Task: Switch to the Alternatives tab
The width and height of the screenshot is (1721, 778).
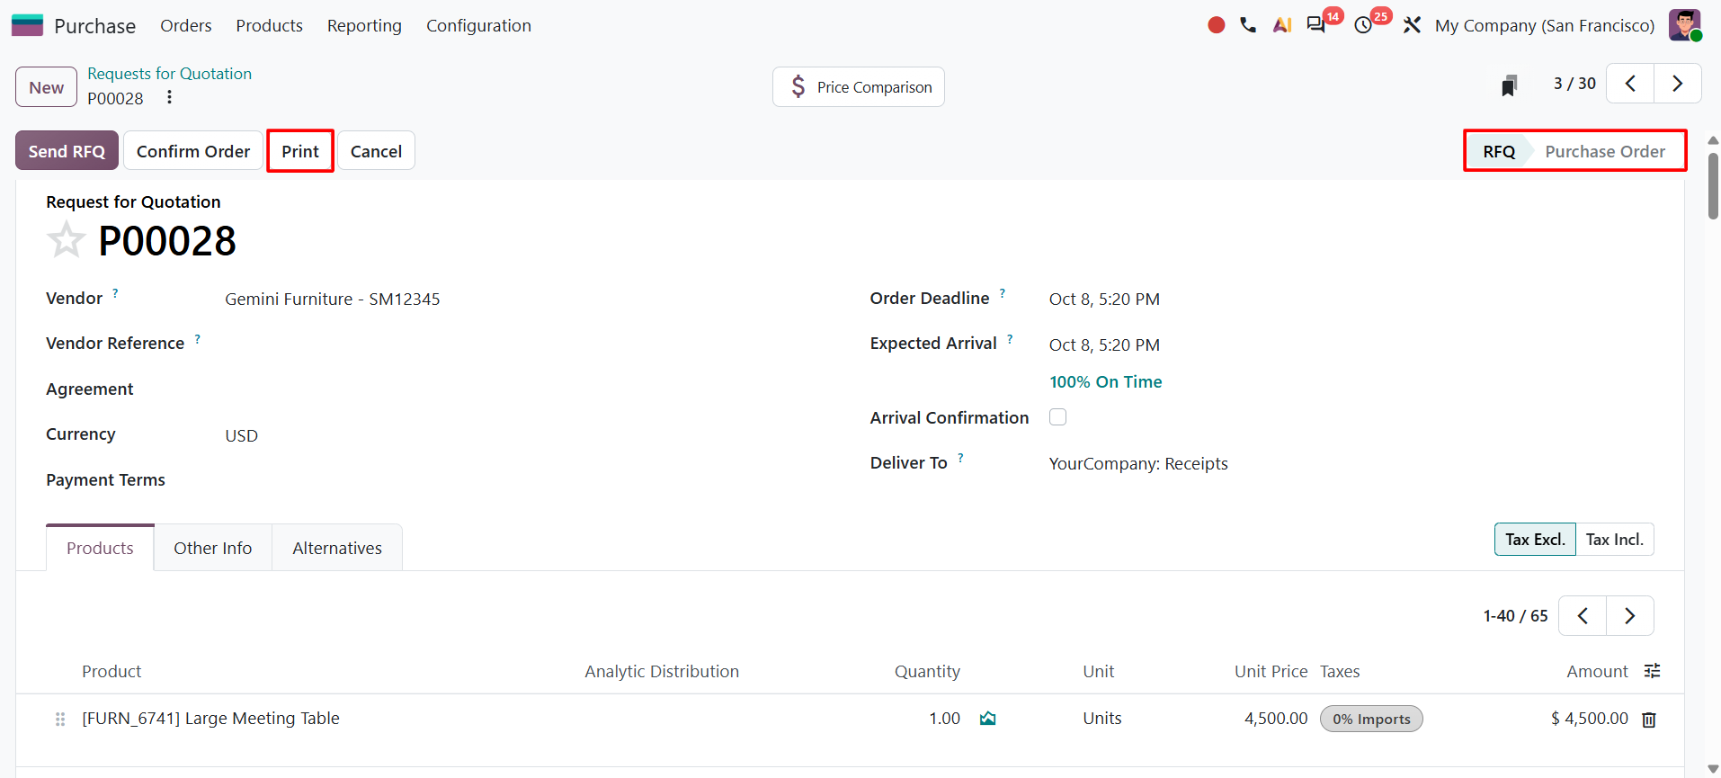Action: point(337,548)
